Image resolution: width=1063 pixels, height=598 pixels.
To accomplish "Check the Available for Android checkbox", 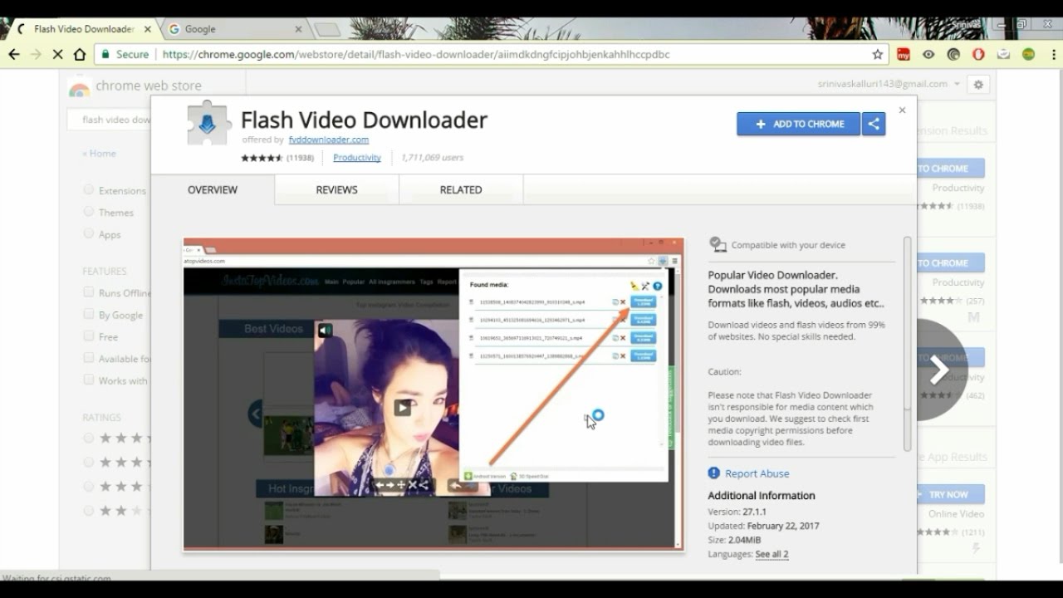I will 89,358.
